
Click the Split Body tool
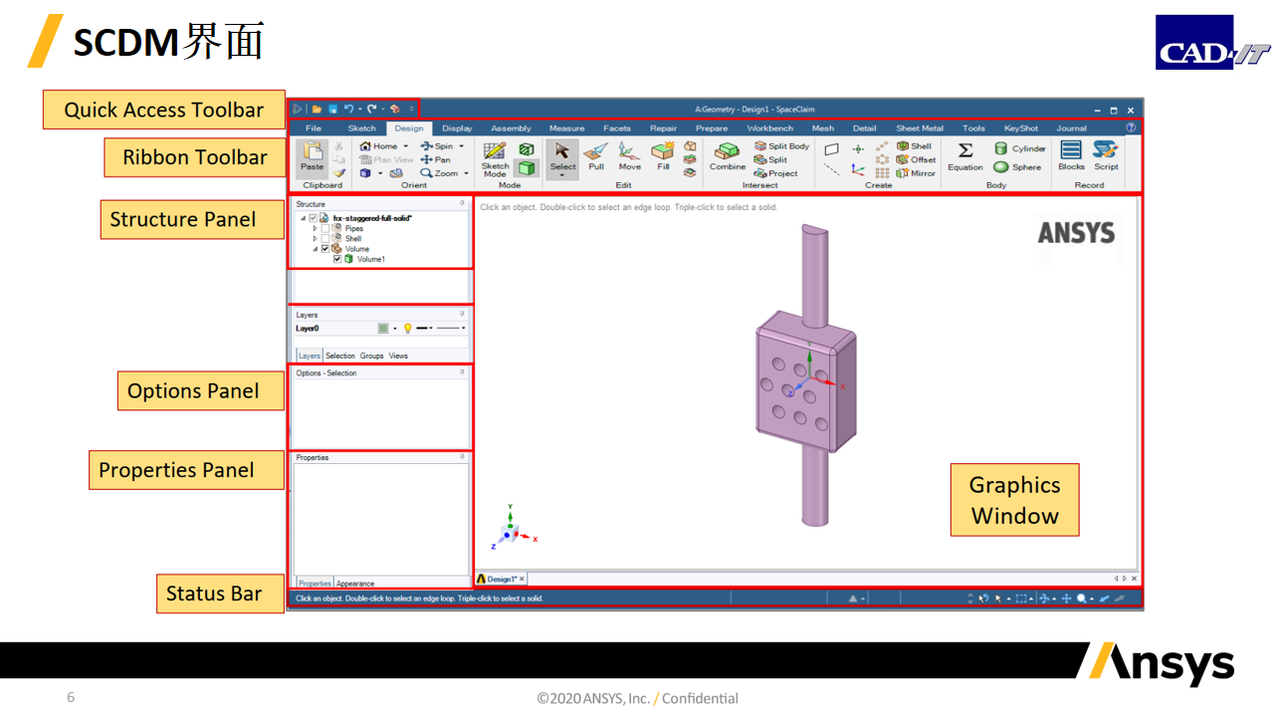(781, 146)
